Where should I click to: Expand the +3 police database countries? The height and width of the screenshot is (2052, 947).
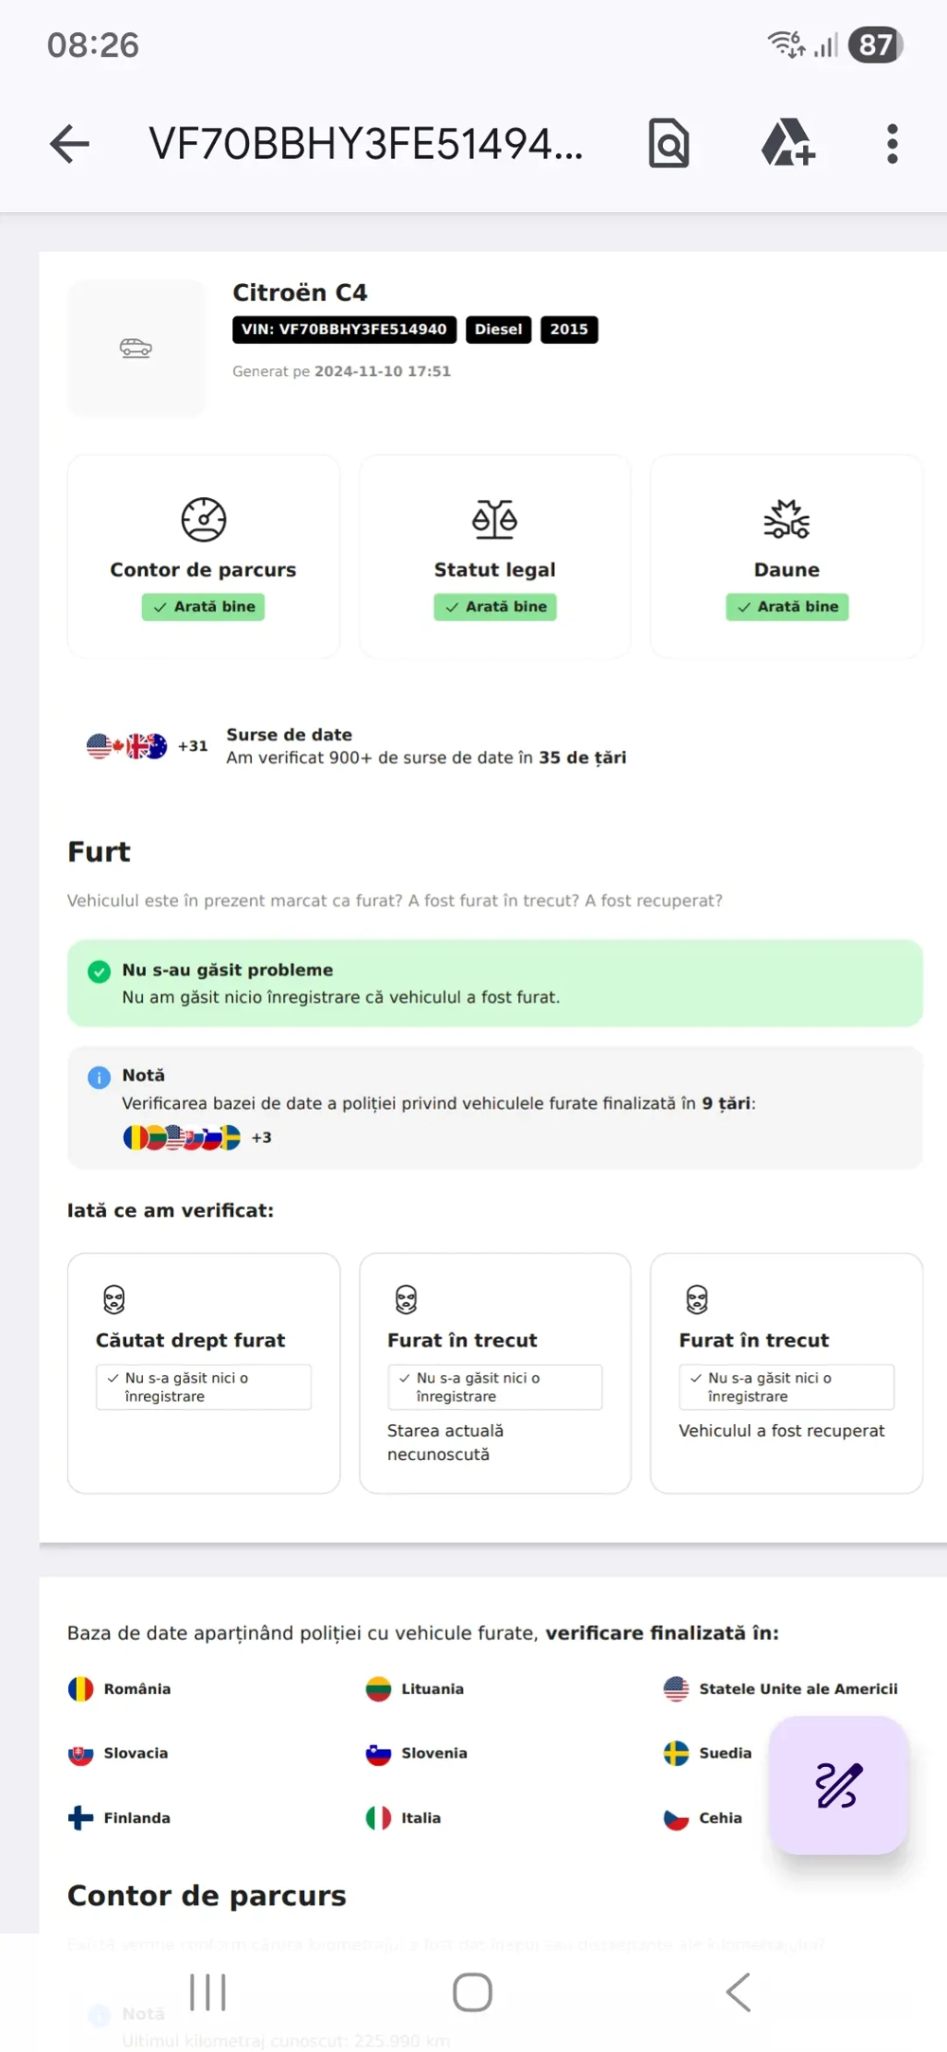coord(261,1138)
